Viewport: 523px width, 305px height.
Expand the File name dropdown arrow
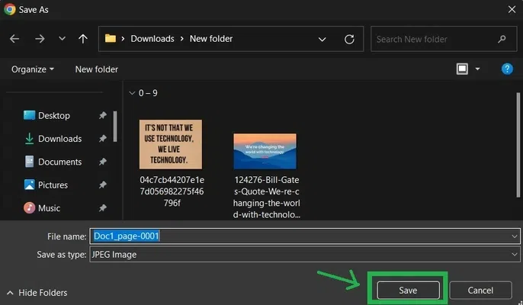[515, 236]
